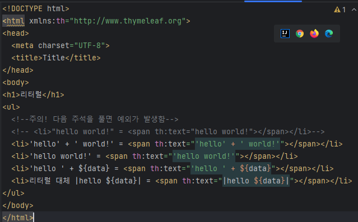The image size is (358, 222).
Task: Click the closing </ul> tag
Action: click(x=13, y=193)
